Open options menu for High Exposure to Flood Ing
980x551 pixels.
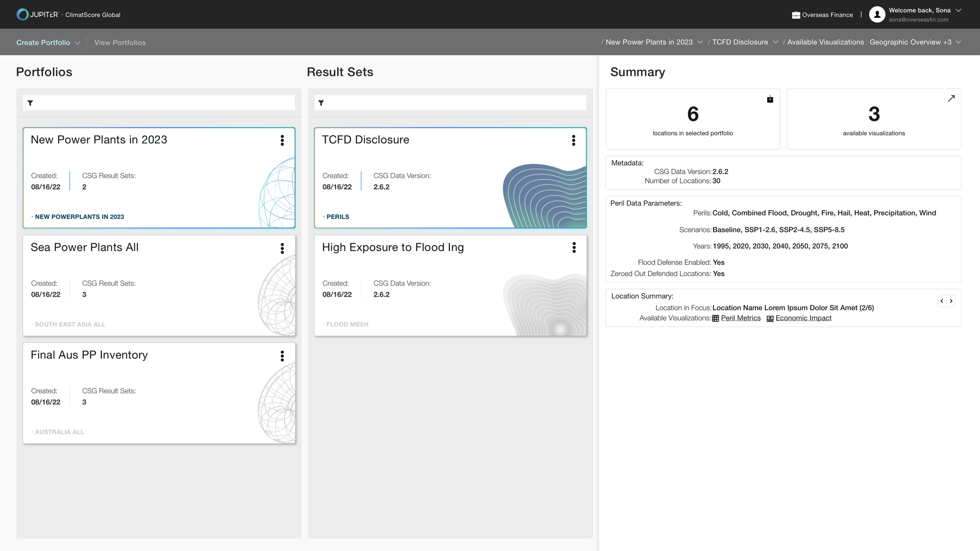(x=574, y=247)
